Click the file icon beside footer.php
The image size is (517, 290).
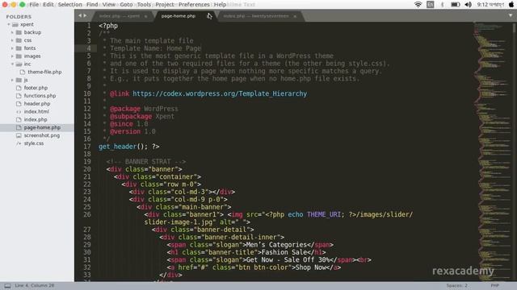click(x=19, y=88)
